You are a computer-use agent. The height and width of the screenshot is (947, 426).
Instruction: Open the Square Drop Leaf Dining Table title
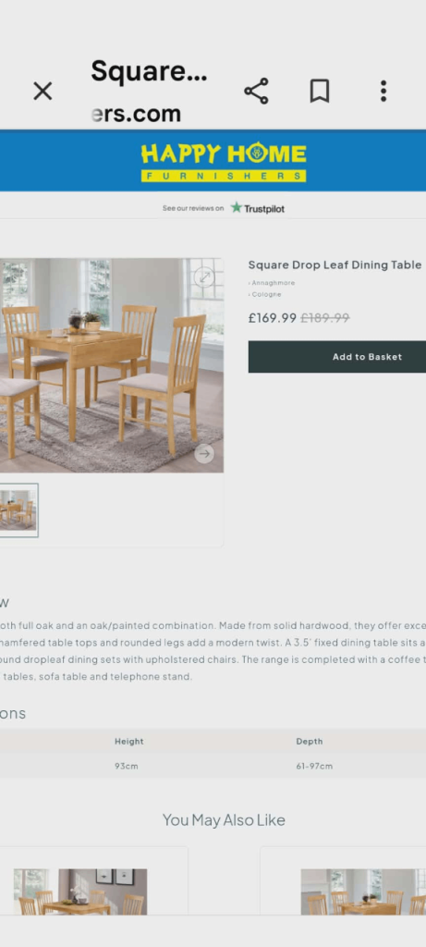tap(335, 264)
